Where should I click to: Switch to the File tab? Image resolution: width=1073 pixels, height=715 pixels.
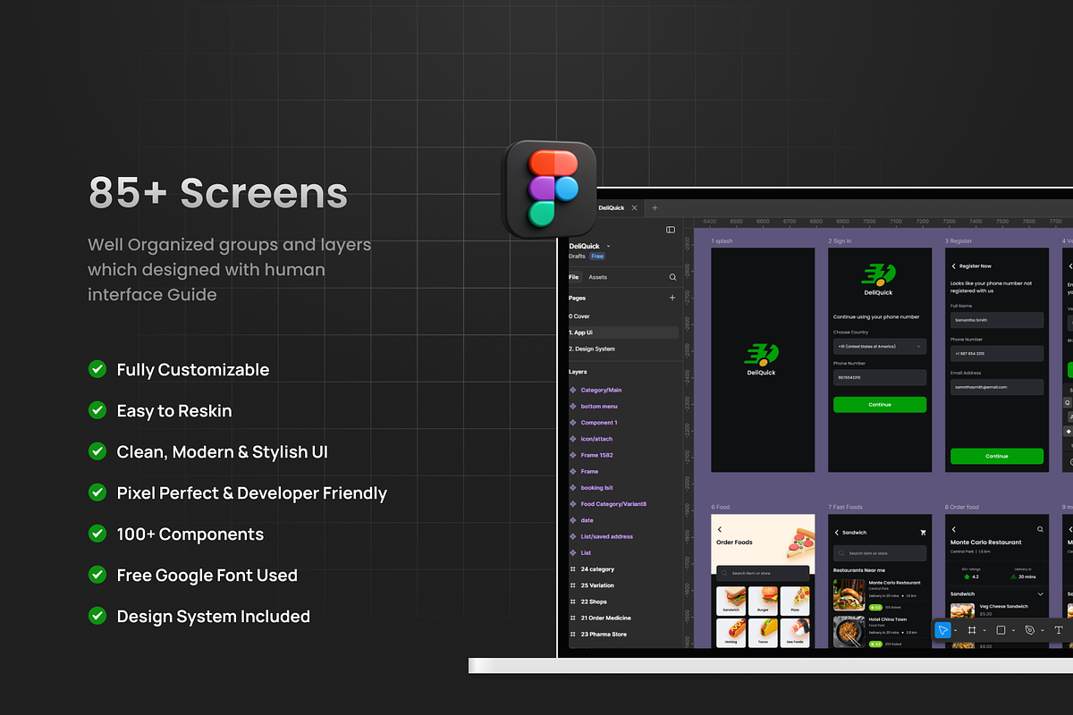tap(574, 277)
